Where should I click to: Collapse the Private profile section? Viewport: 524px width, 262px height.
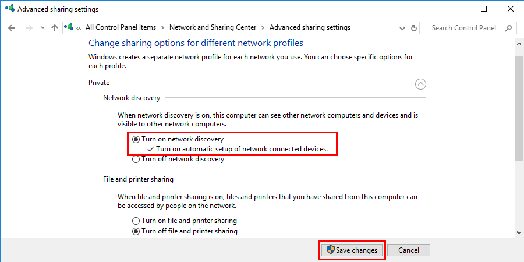point(420,84)
